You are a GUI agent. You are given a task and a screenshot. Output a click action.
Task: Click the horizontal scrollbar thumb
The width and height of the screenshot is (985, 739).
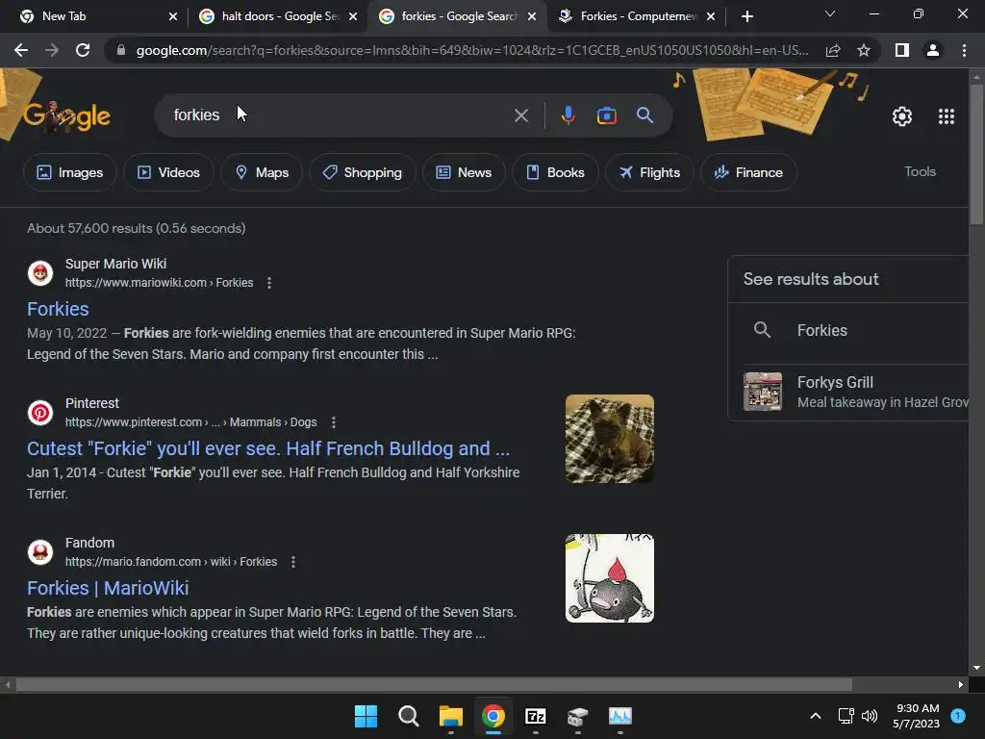(434, 684)
